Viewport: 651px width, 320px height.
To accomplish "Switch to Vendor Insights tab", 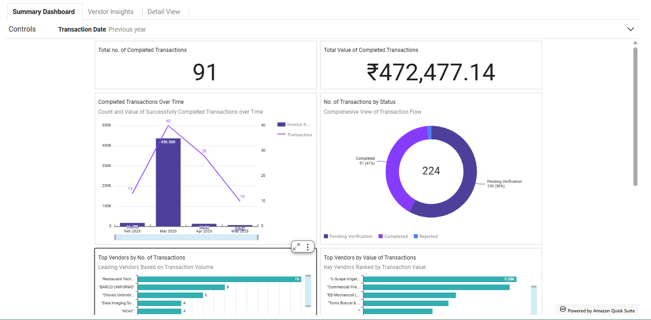I will [111, 12].
